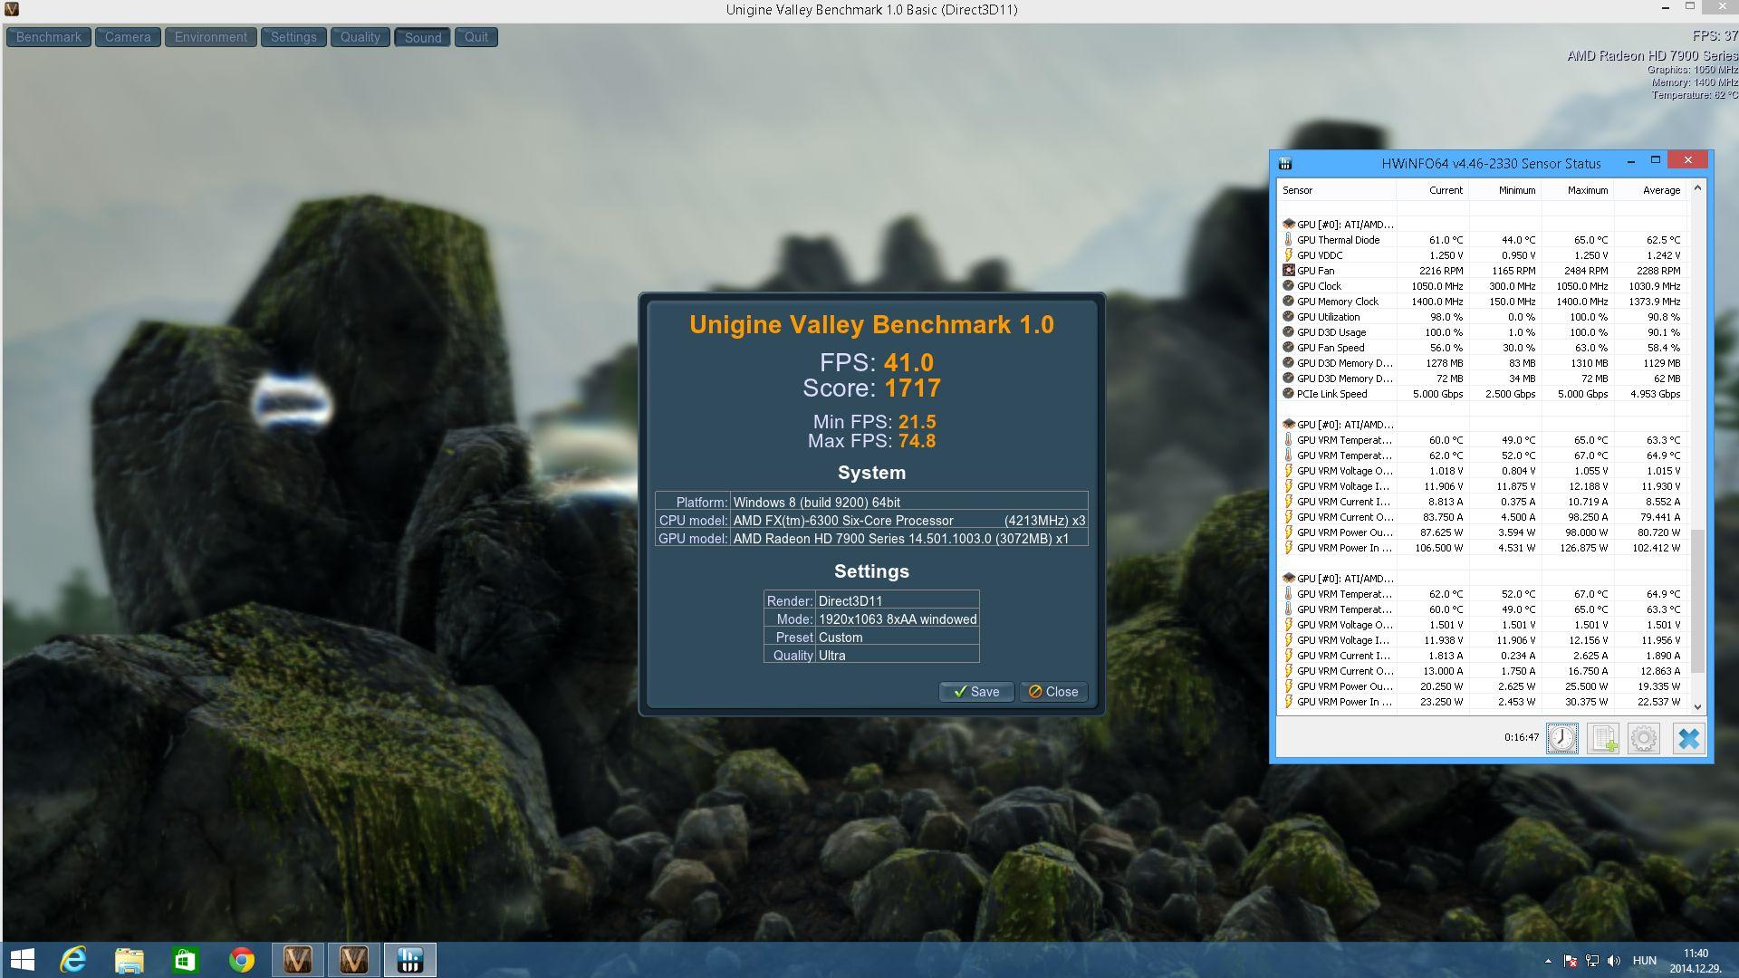Open the Benchmark menu button
This screenshot has height=978, width=1739.
(x=49, y=37)
